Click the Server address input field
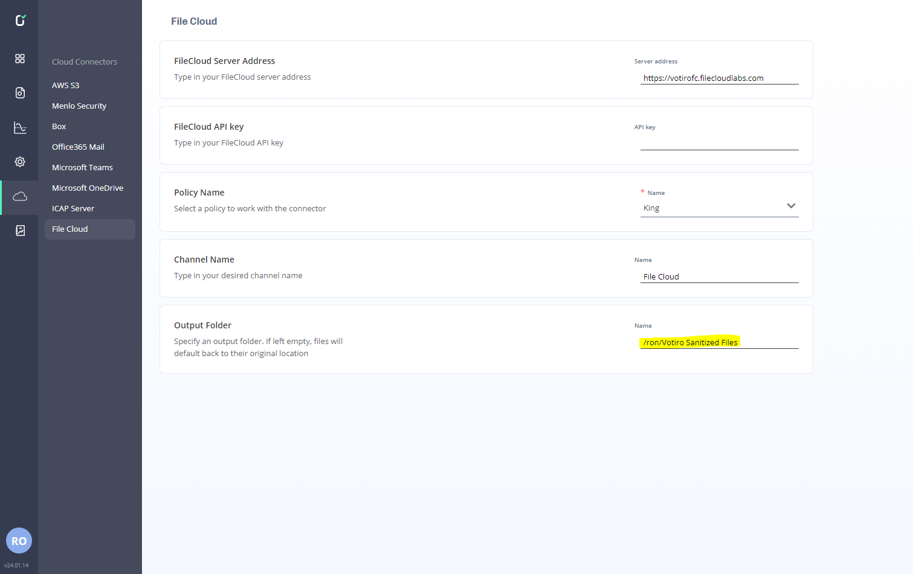Image resolution: width=913 pixels, height=574 pixels. point(719,78)
